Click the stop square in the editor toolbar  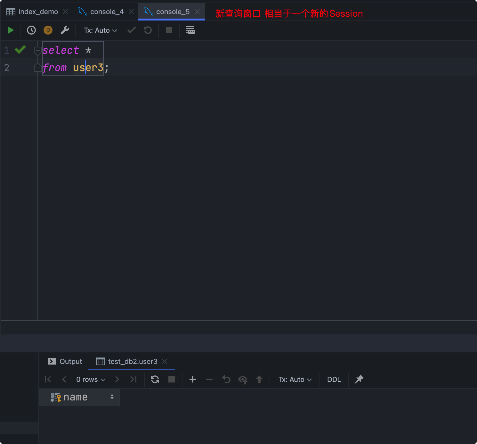[x=169, y=30]
